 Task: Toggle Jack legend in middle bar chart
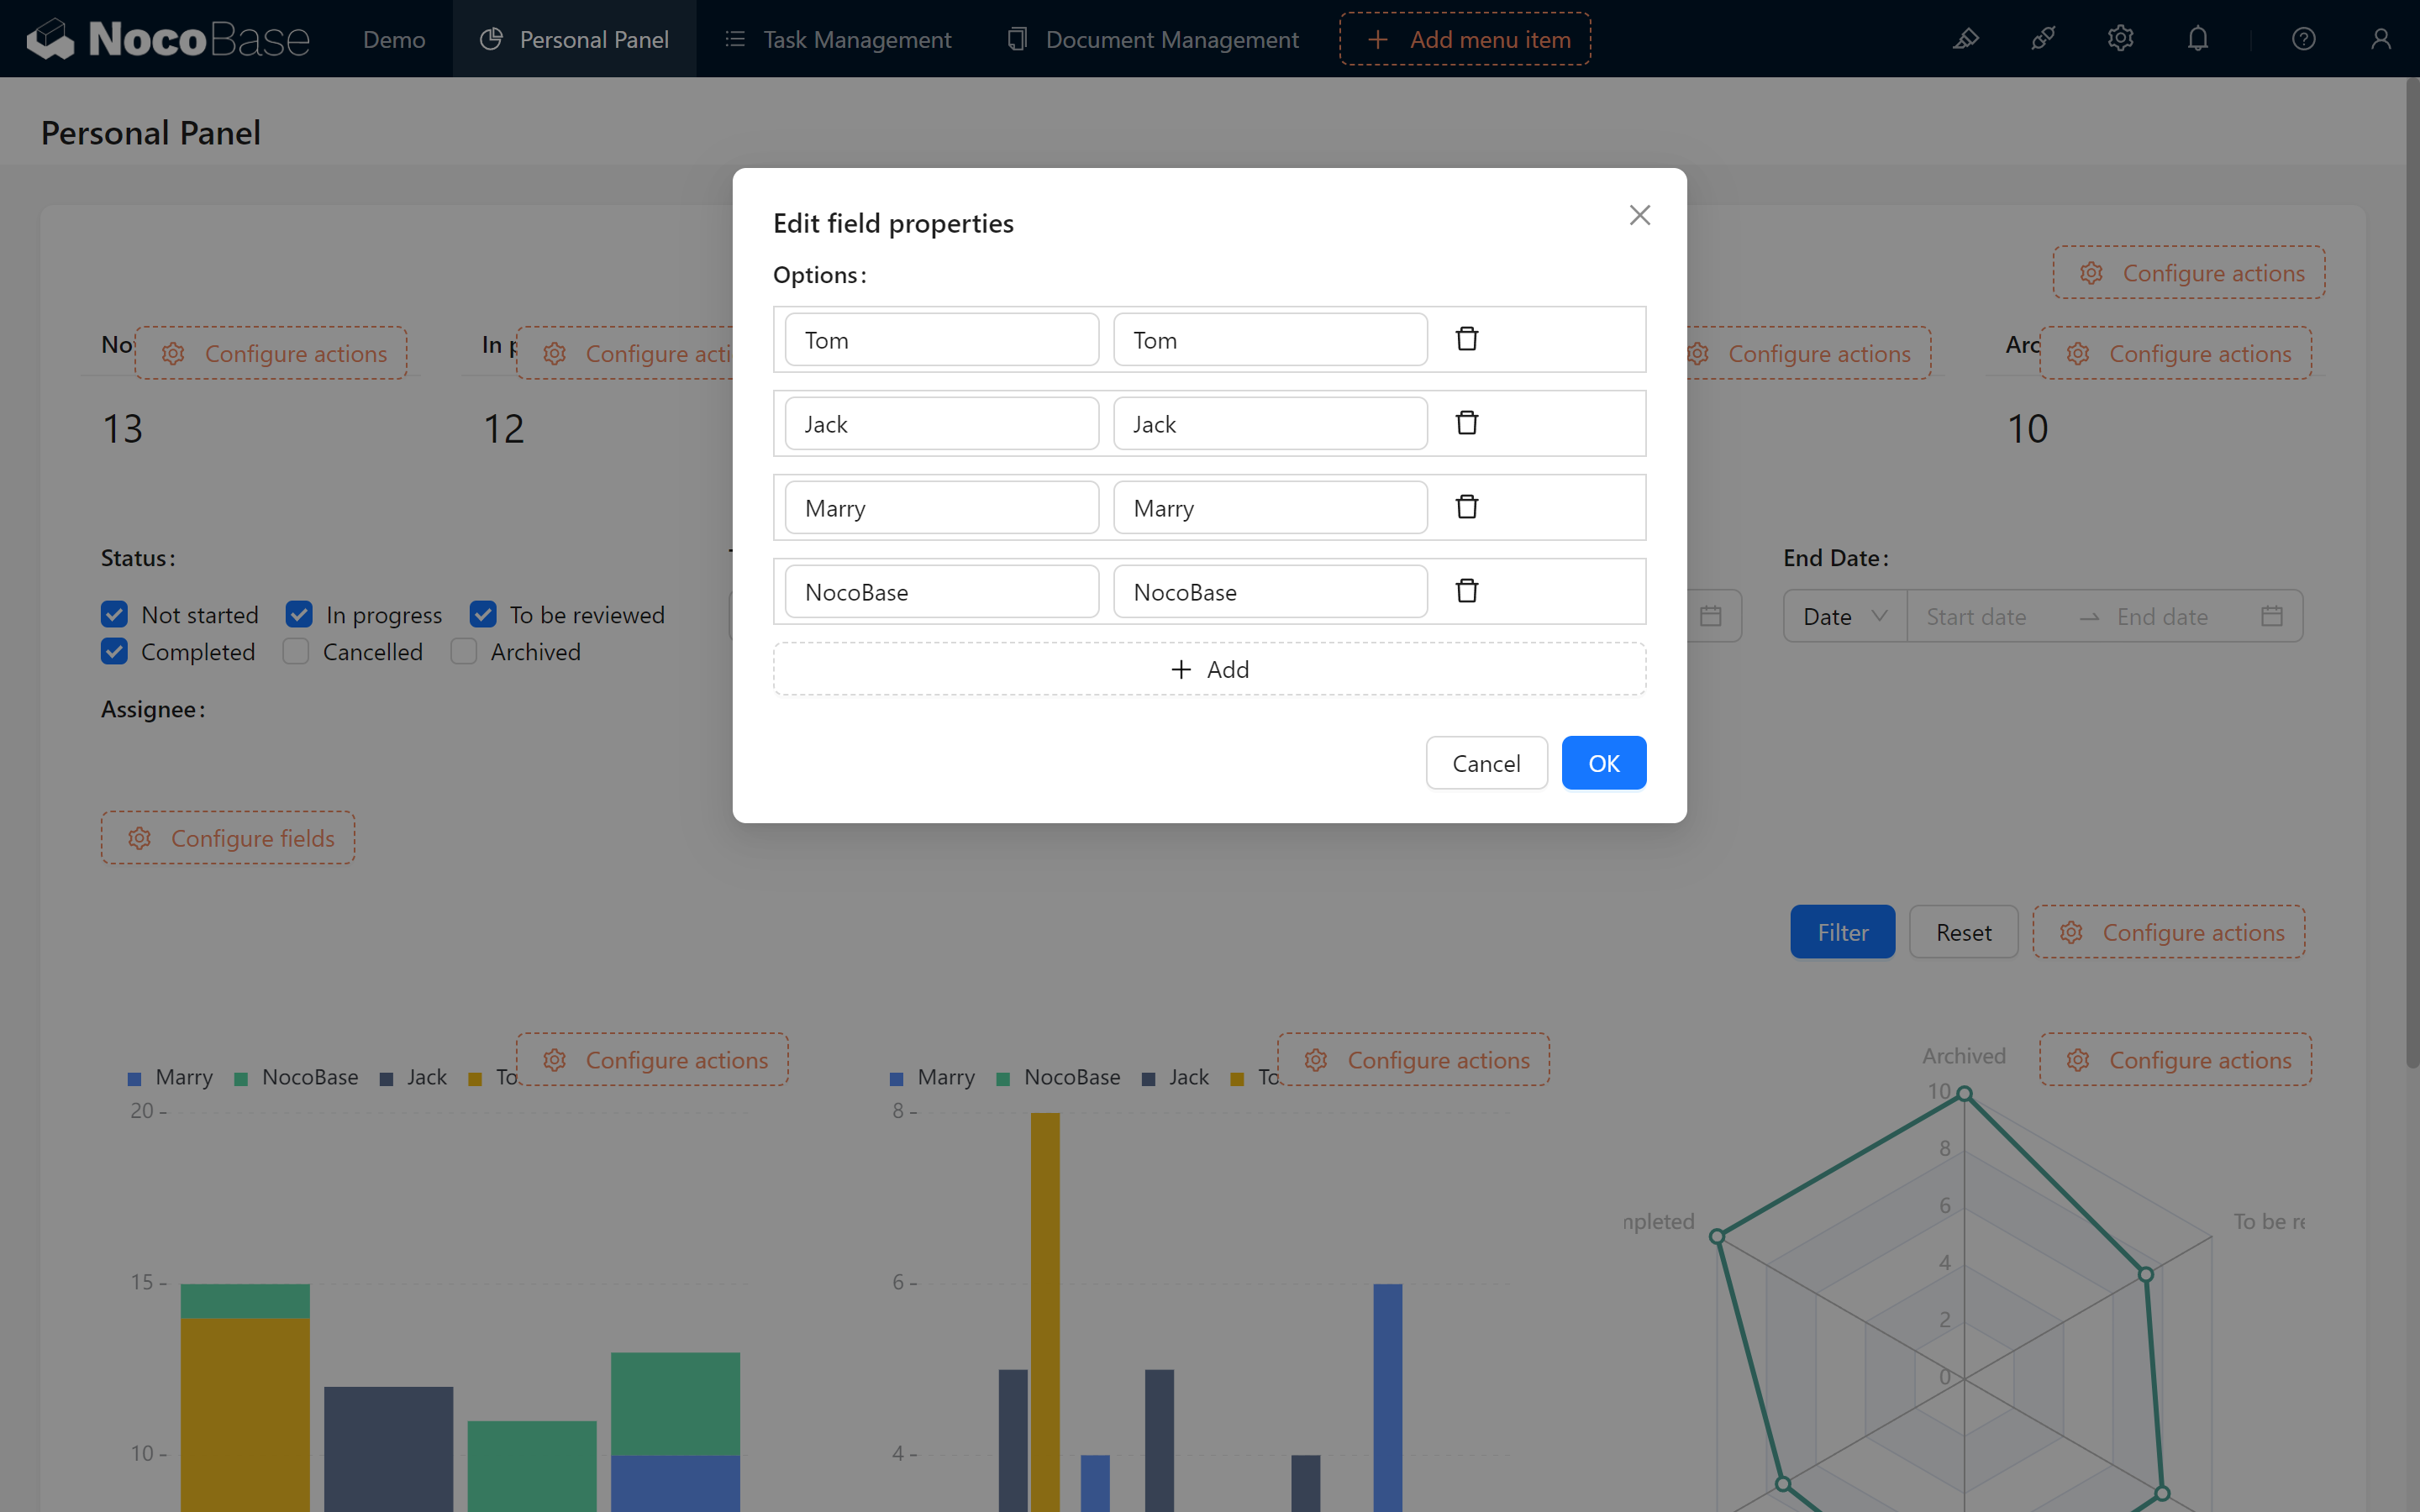(x=1175, y=1077)
